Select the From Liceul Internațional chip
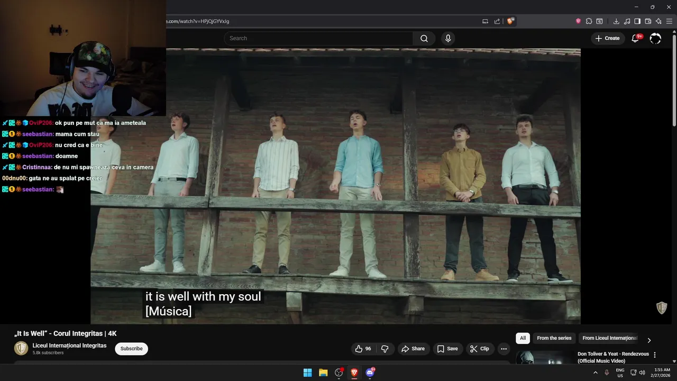Image resolution: width=677 pixels, height=381 pixels. coord(609,338)
